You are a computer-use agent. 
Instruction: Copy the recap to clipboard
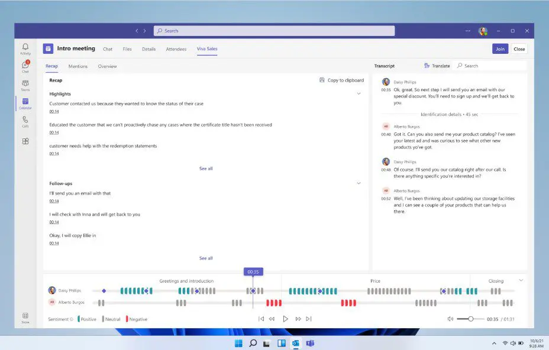tap(342, 80)
